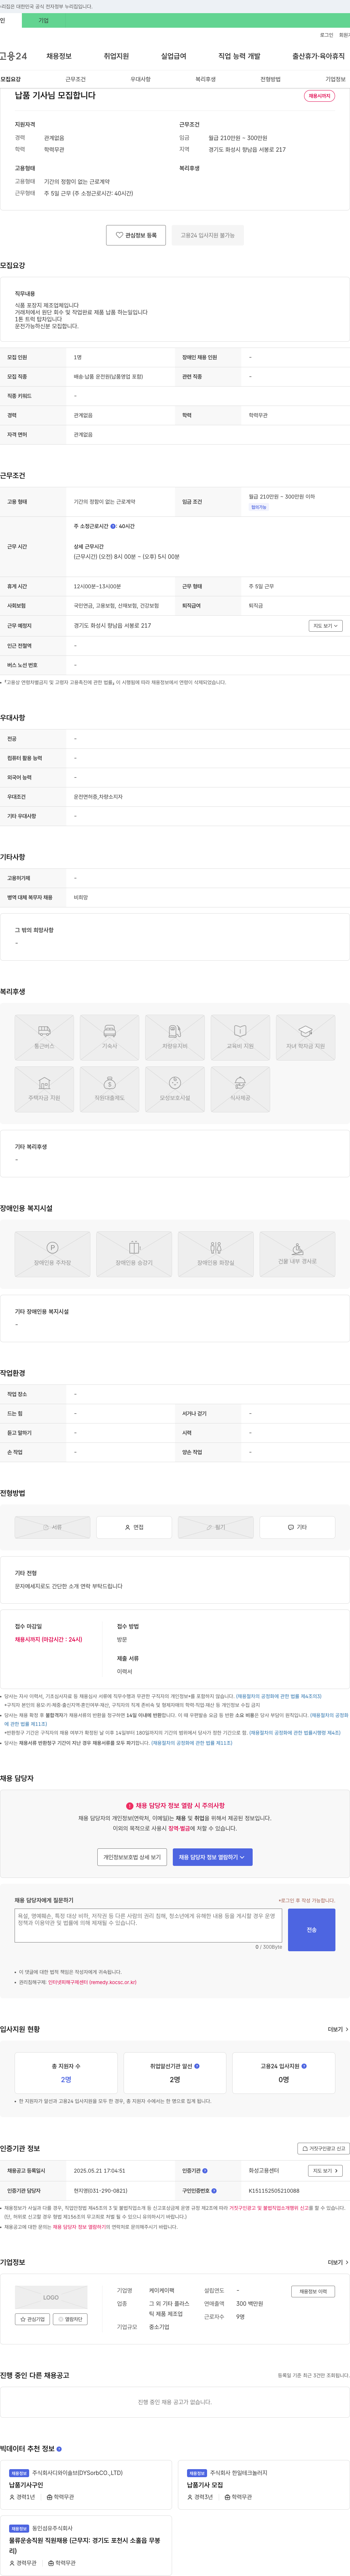This screenshot has width=350, height=2576.
Task: Open the remedy.kocsc.or.kr link
Action: pos(92,1981)
